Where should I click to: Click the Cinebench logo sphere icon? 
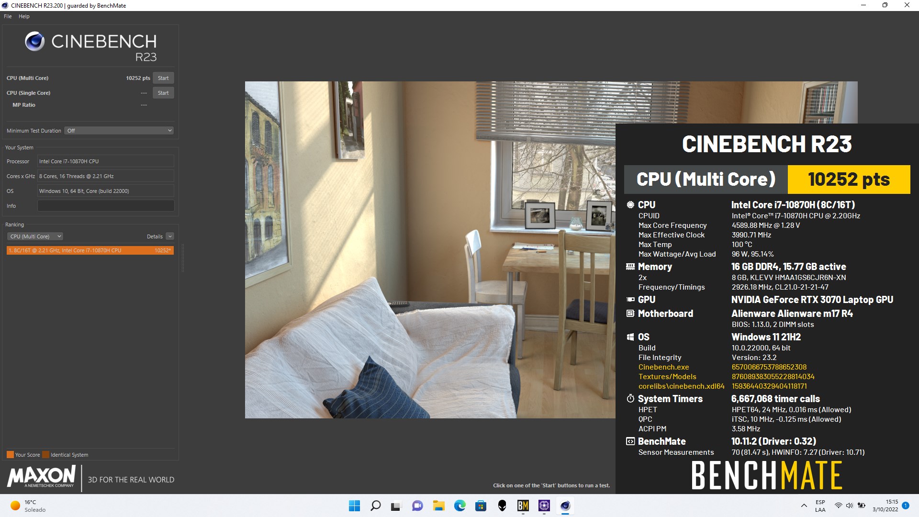point(34,41)
